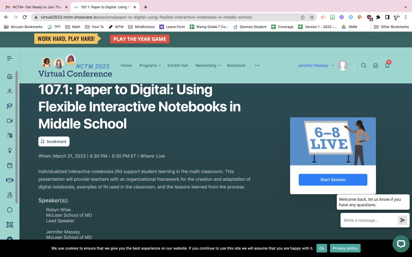Click the attendees people icon in sidebar
Viewport: 412px width, 257px height.
coord(10,195)
